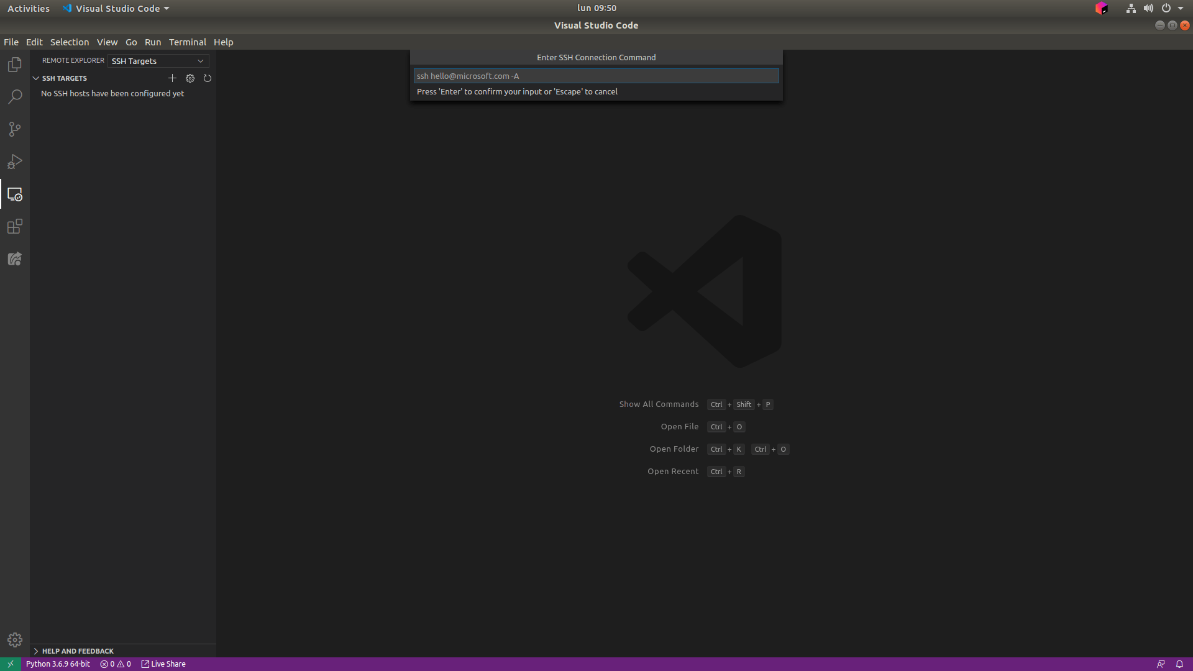Open the Search view icon
Image resolution: width=1193 pixels, height=671 pixels.
[x=15, y=97]
